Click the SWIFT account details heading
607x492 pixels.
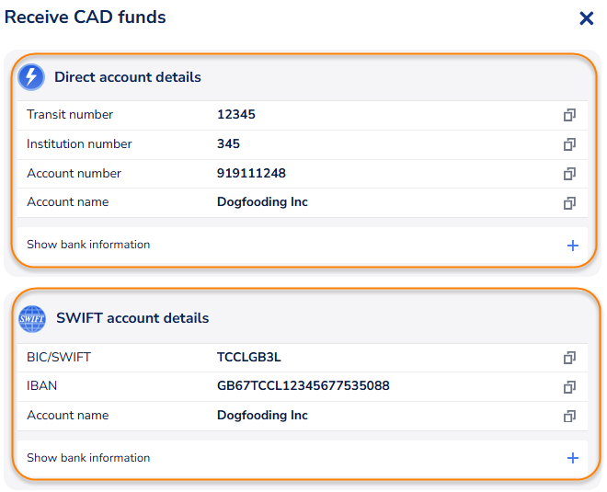[x=132, y=318]
